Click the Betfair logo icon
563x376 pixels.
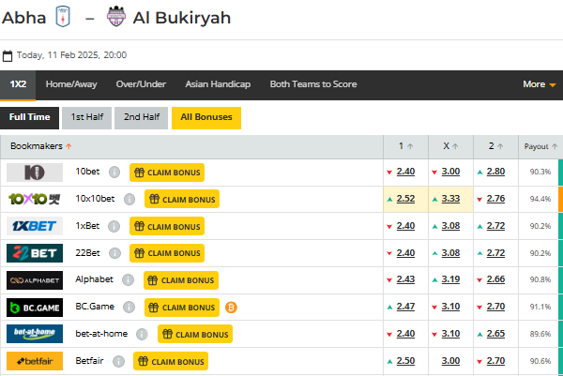click(x=35, y=361)
